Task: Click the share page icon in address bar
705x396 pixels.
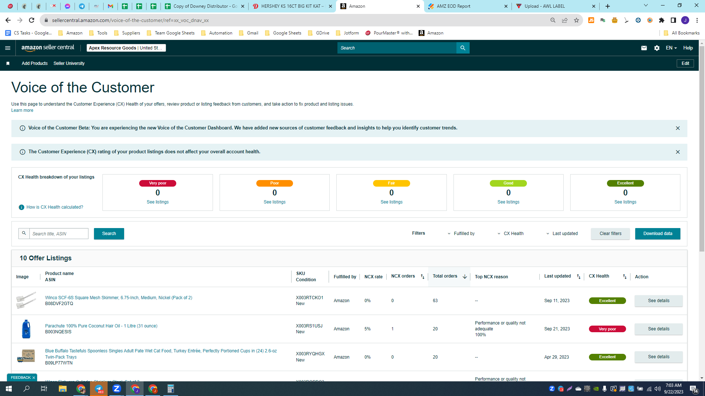Action: 565,20
